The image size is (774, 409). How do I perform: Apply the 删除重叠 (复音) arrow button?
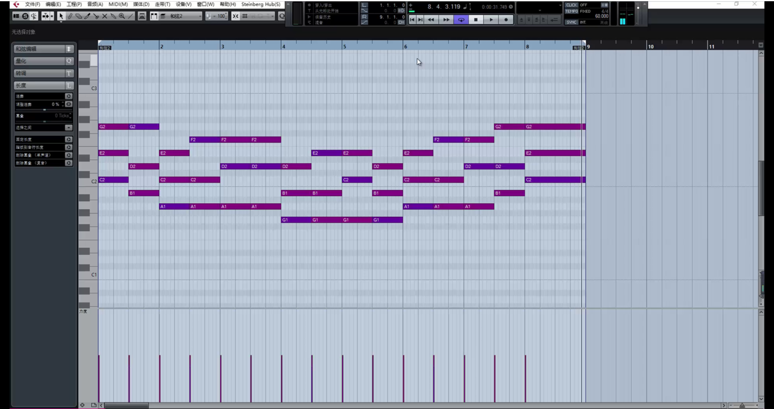[x=69, y=163]
